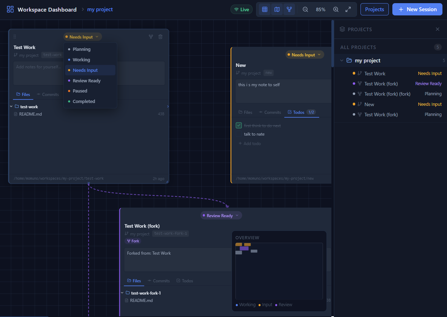Screen dimensions: 447x317
Task: Click the fit-to-screen expand arrows icon
Action: pos(348,9)
